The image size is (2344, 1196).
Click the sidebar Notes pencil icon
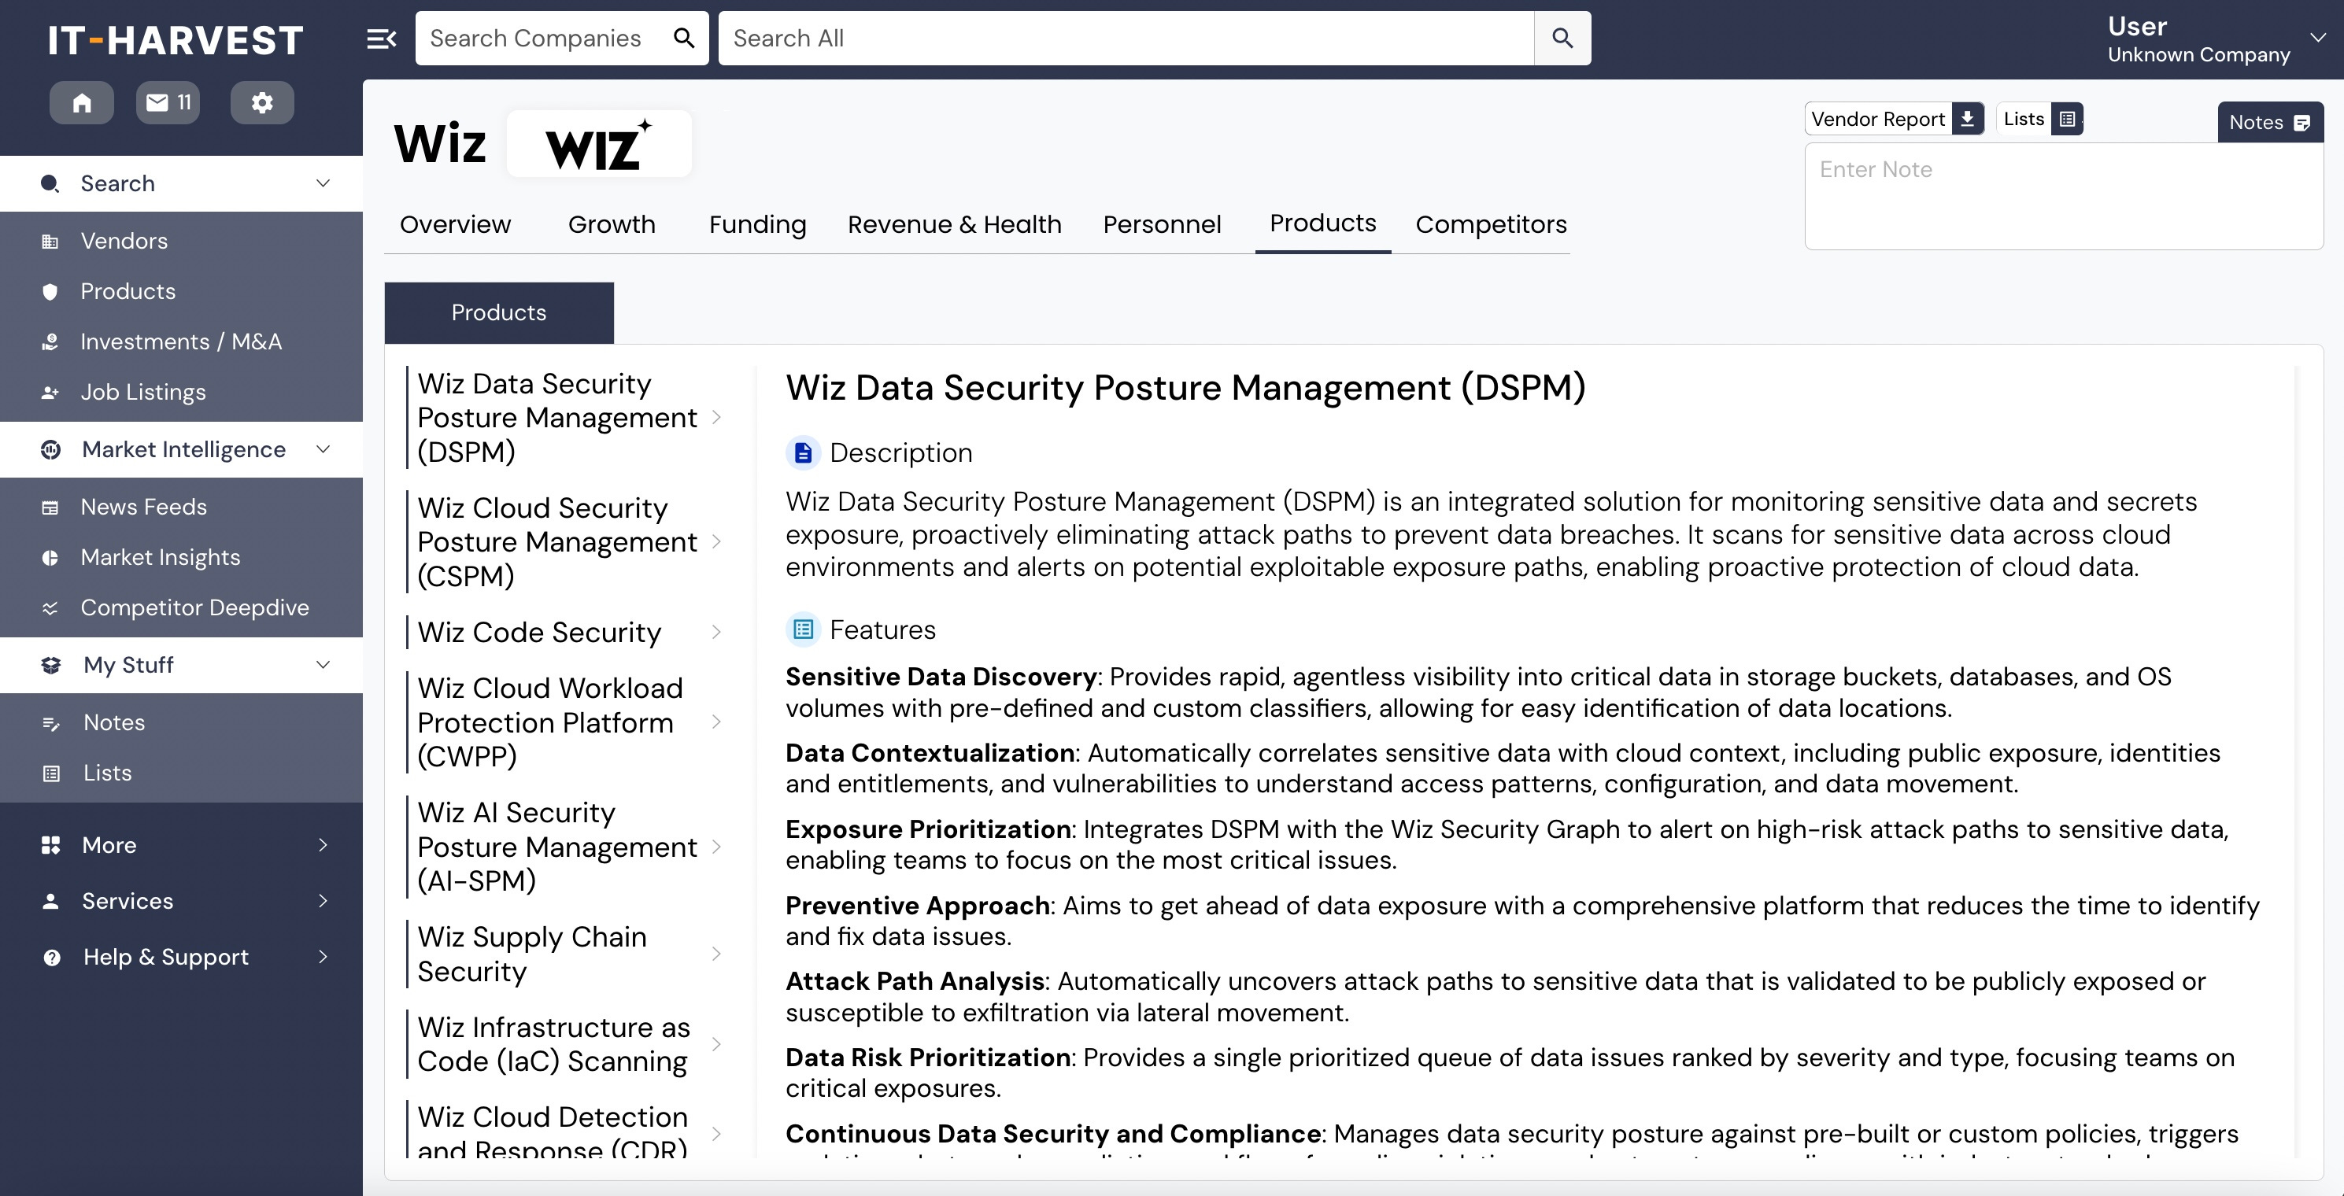click(x=51, y=723)
